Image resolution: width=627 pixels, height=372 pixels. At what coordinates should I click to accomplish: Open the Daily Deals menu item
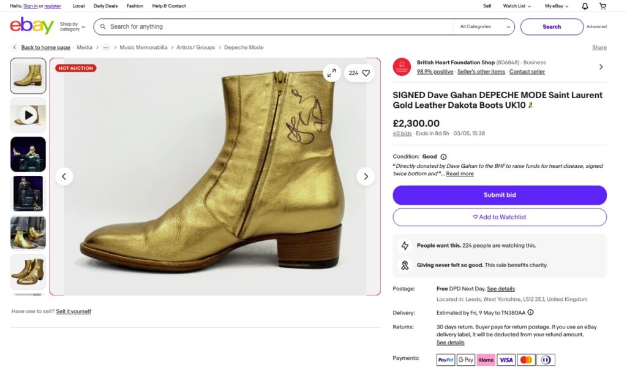click(x=105, y=6)
